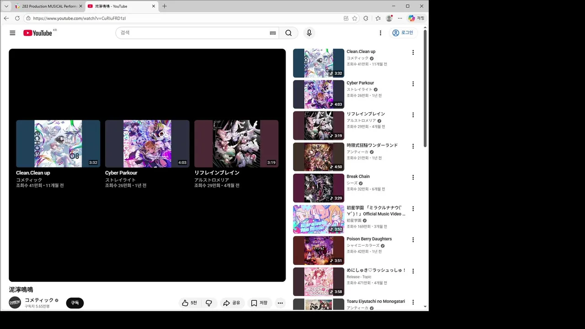
Task: Open the browser profile avatar
Action: (x=389, y=18)
